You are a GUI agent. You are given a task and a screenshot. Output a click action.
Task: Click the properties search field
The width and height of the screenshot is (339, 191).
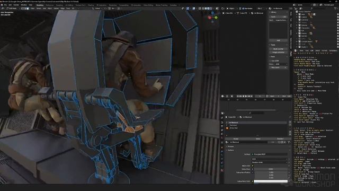tap(256, 113)
